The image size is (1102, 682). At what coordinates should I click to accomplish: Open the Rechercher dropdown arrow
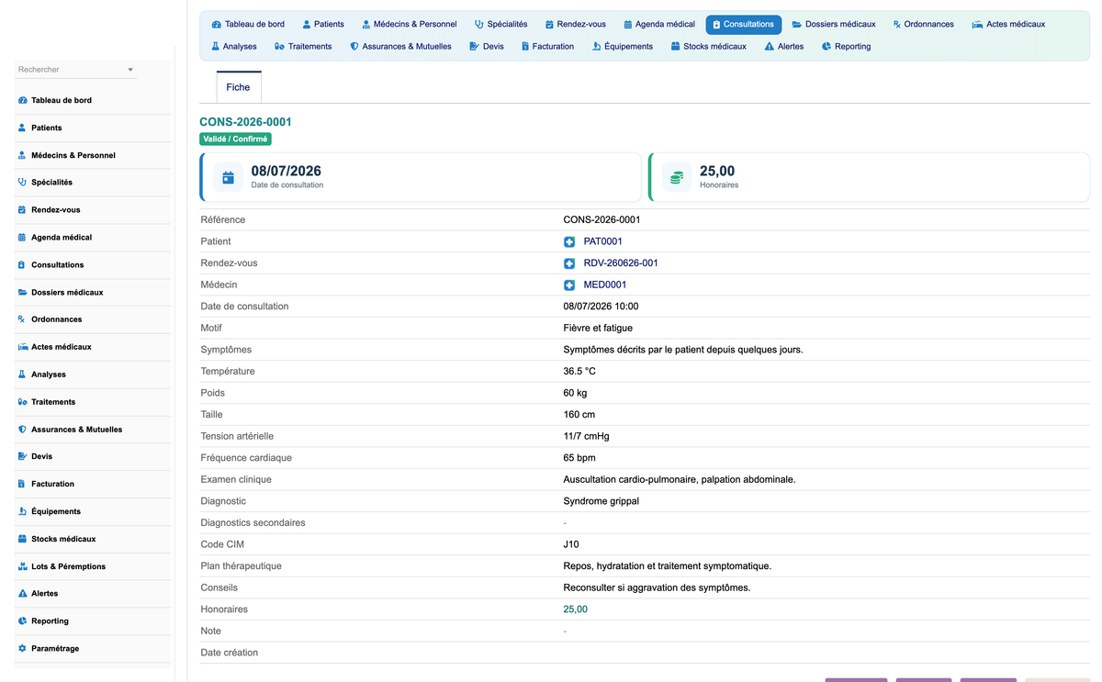[x=130, y=70]
